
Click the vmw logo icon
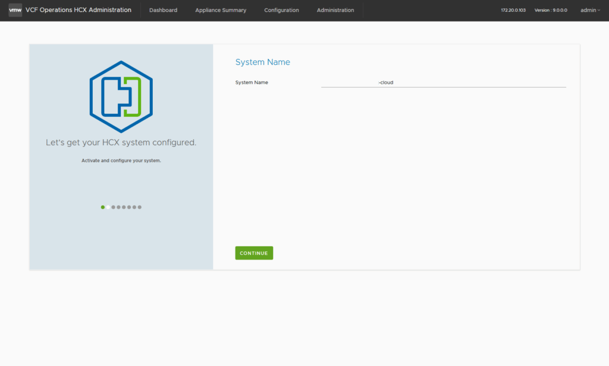click(15, 10)
